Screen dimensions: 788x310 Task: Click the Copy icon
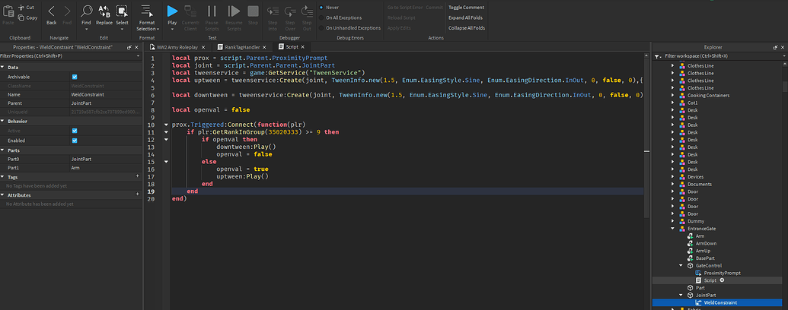click(x=21, y=17)
